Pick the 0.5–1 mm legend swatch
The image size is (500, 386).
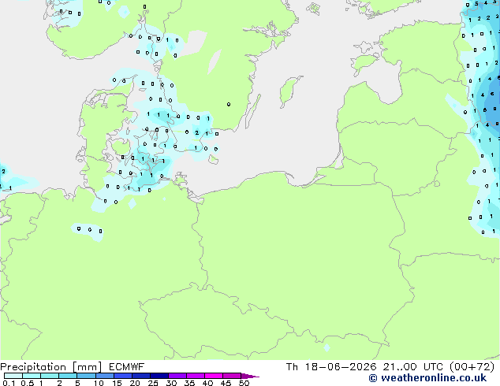(x=32, y=376)
